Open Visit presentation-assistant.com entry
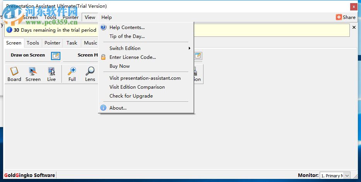Screen dimensions: 361x182 146,78
